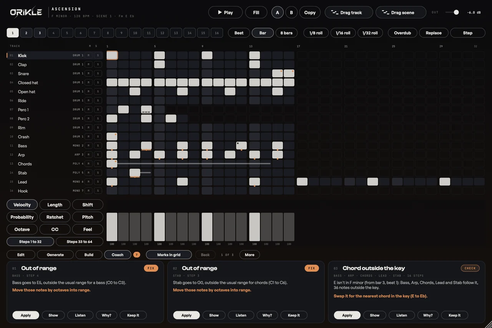Enable the 1/32 roll

[x=370, y=33]
